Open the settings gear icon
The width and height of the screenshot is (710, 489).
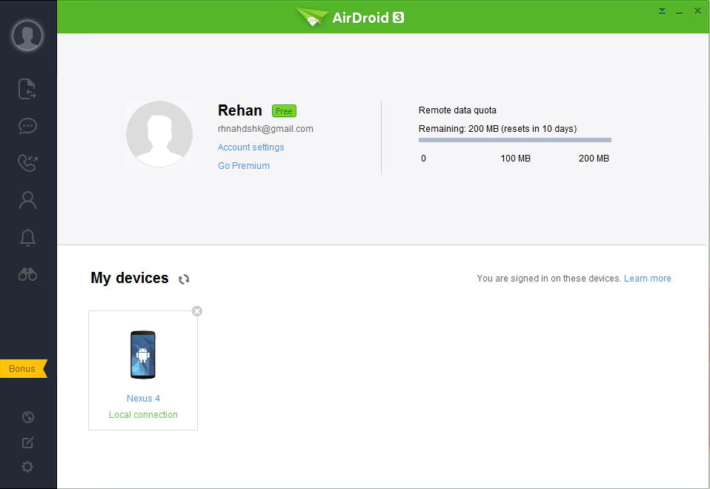(x=28, y=467)
